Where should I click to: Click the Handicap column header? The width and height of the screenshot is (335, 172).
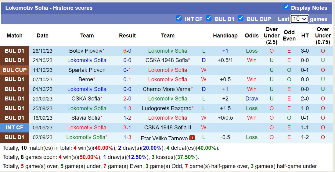click(x=225, y=36)
